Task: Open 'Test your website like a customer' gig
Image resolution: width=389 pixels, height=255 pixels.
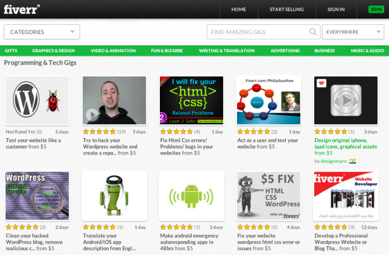Action: 33,143
